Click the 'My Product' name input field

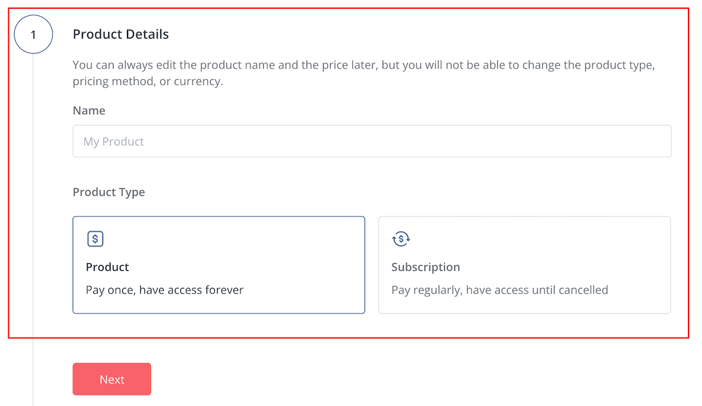[x=372, y=141]
